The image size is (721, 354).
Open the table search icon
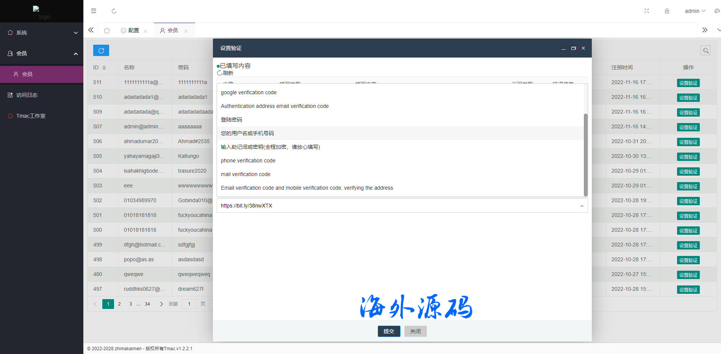click(705, 50)
